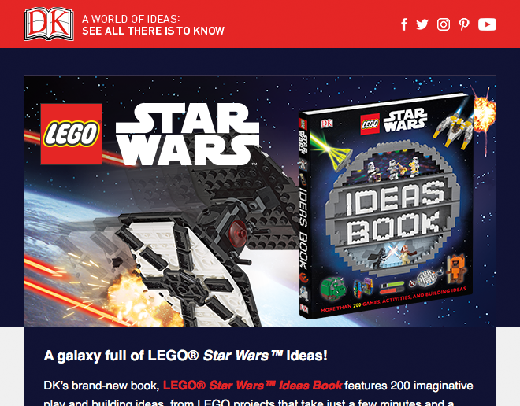The height and width of the screenshot is (406, 520).
Task: Click the 'More than 200 games' cover caption
Action: click(x=393, y=300)
